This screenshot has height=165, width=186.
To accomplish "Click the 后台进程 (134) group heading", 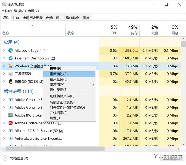I will pyautogui.click(x=19, y=91).
